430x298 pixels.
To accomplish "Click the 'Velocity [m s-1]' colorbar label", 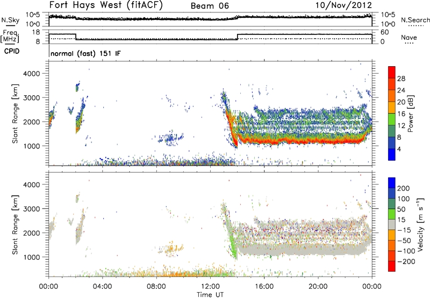I will (x=420, y=224).
